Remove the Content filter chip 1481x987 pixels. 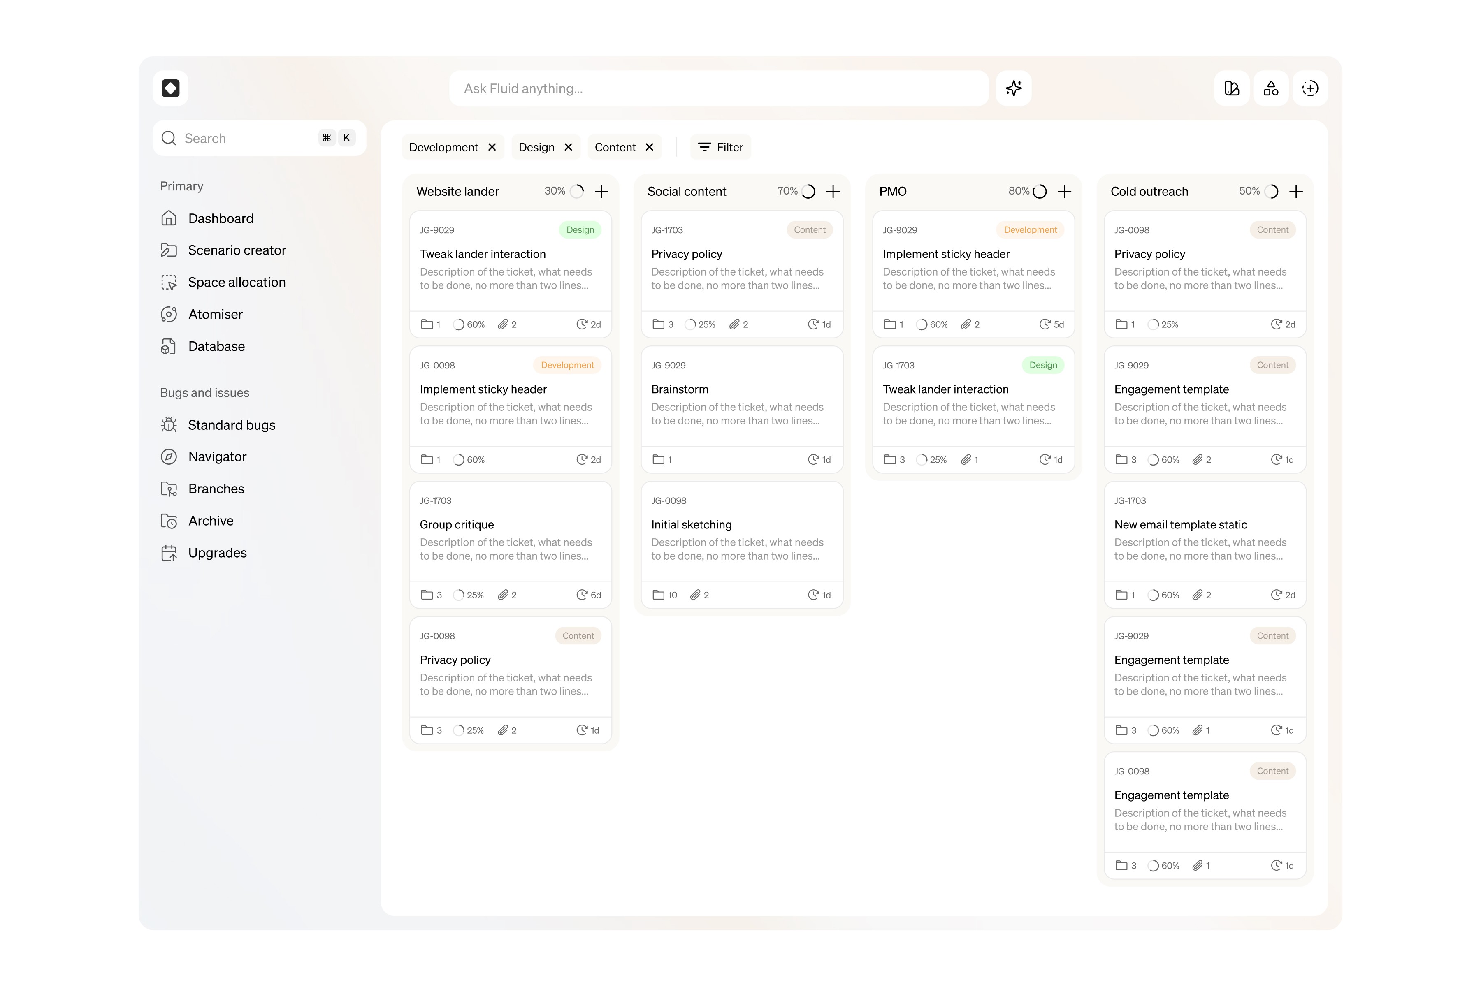[x=649, y=147]
